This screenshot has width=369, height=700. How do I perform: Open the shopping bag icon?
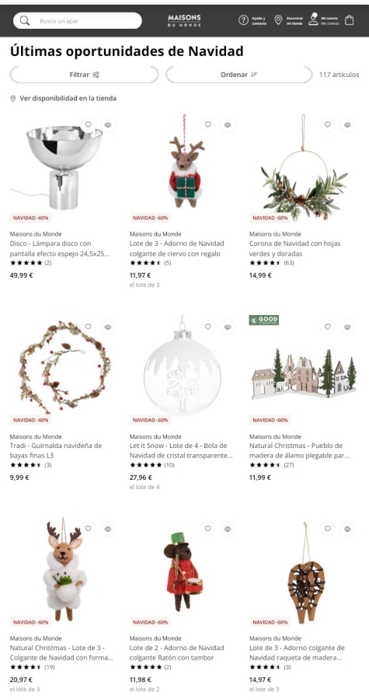[350, 20]
